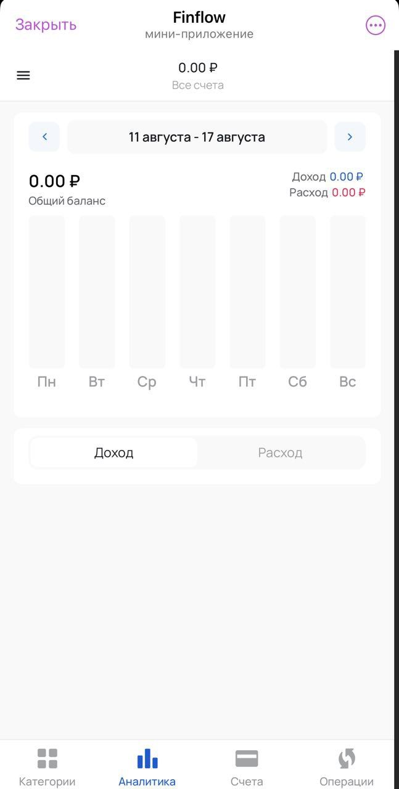Tap the Общий баланс amount
The width and height of the screenshot is (399, 789).
[53, 181]
